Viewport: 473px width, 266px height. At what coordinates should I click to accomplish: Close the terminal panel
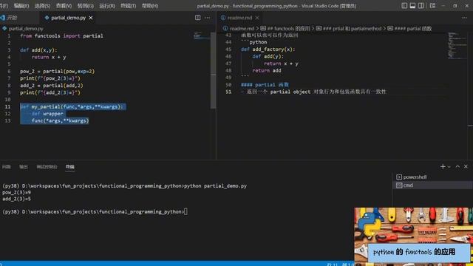pos(466,166)
